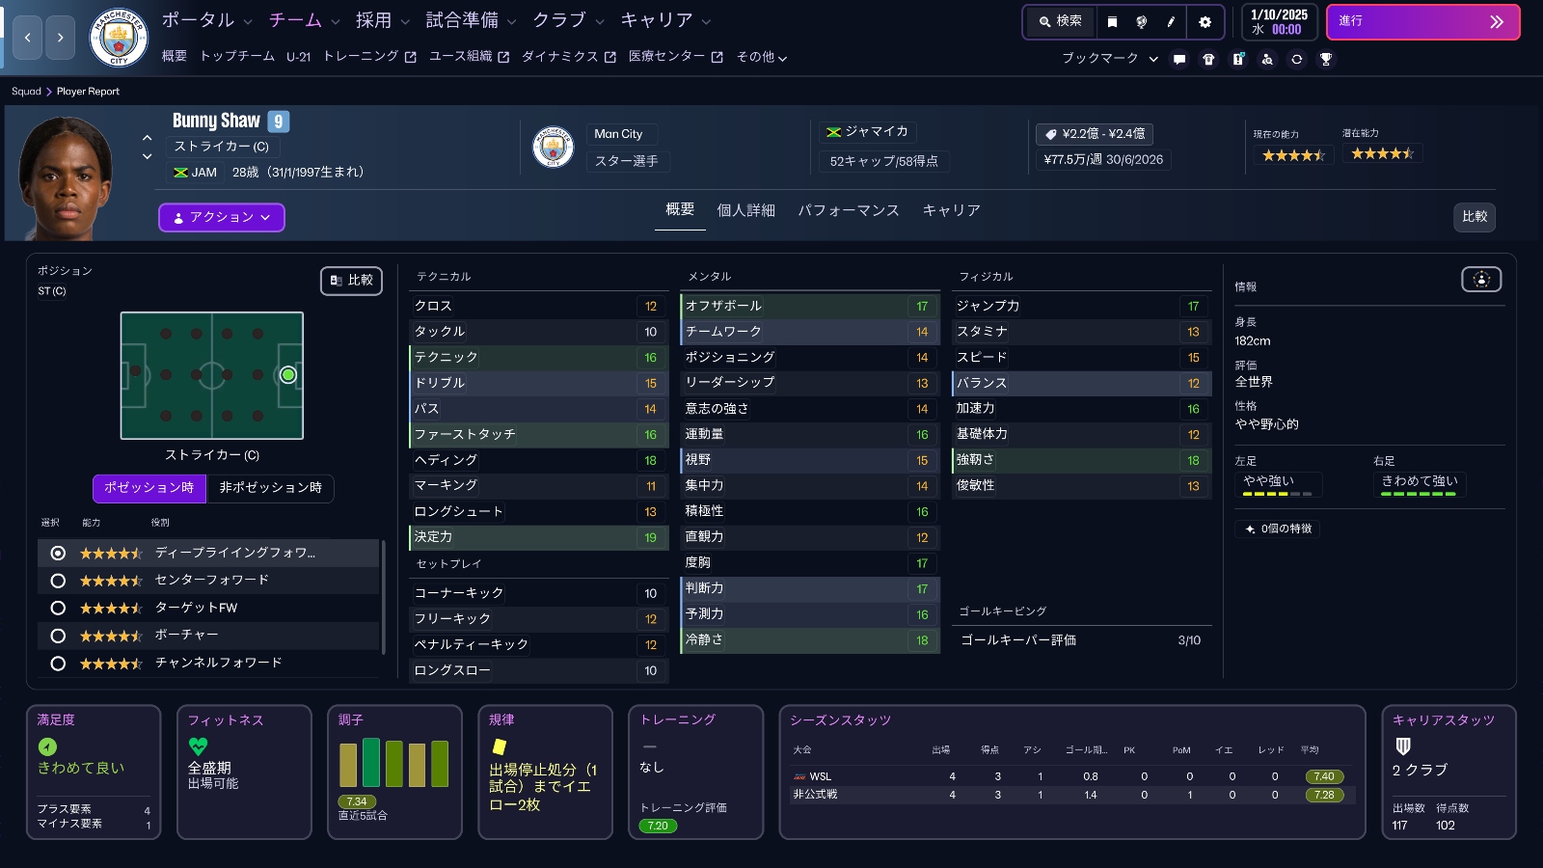The image size is (1543, 868).
Task: Open the 医療センター menu item
Action: pos(667,56)
